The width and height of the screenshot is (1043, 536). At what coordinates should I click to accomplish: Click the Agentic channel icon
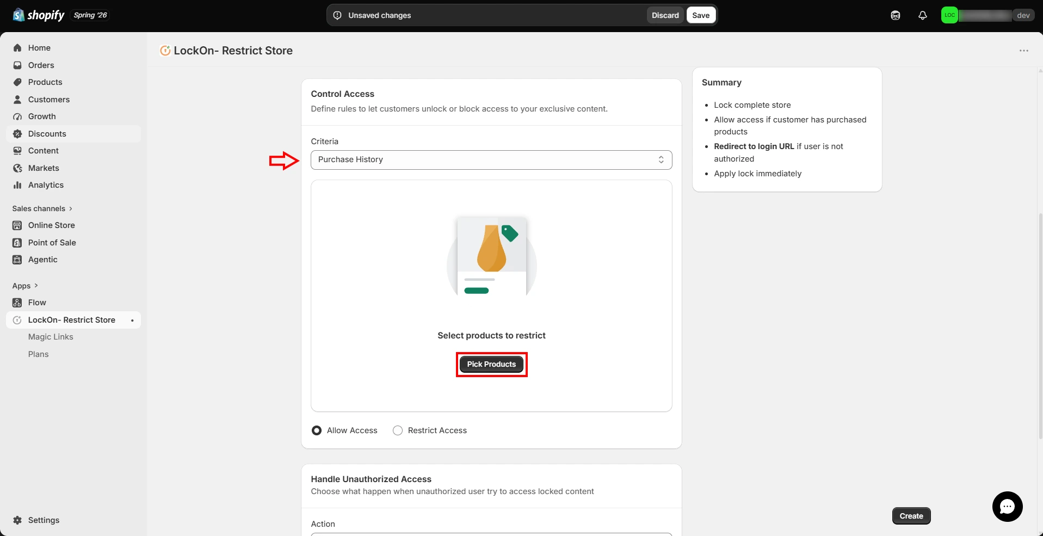[17, 260]
